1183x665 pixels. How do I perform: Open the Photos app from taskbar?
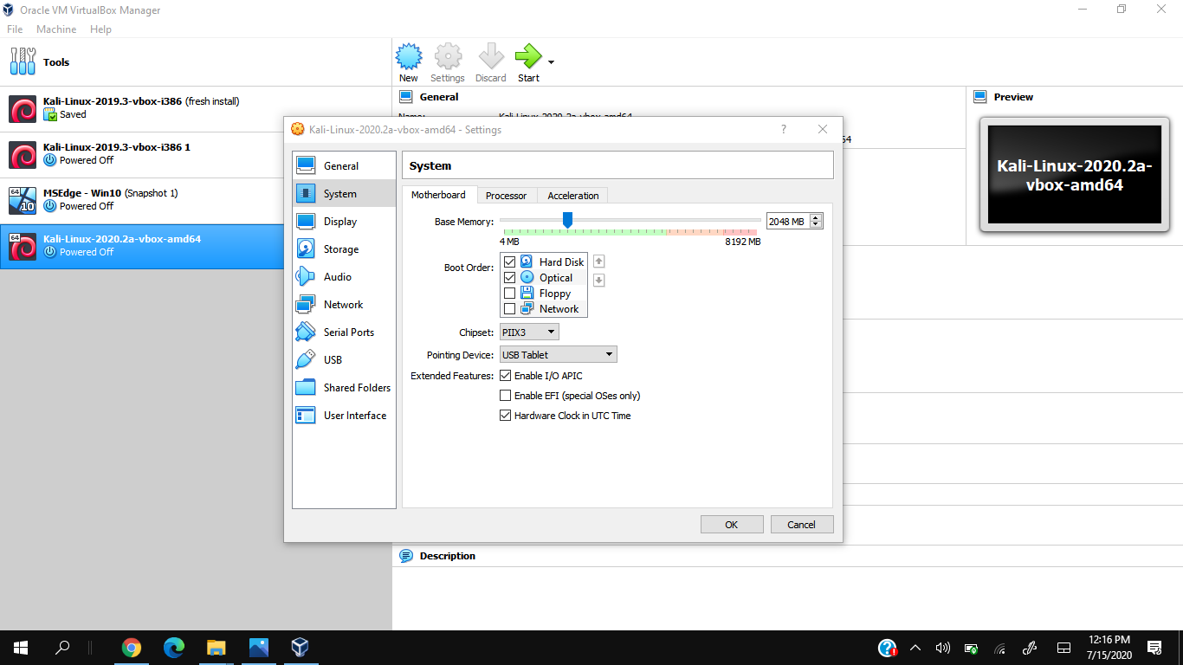[258, 648]
